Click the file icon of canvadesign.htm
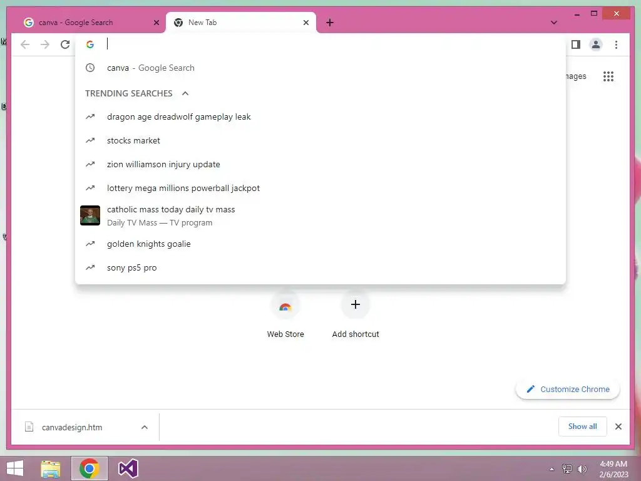This screenshot has height=481, width=641. (x=29, y=427)
